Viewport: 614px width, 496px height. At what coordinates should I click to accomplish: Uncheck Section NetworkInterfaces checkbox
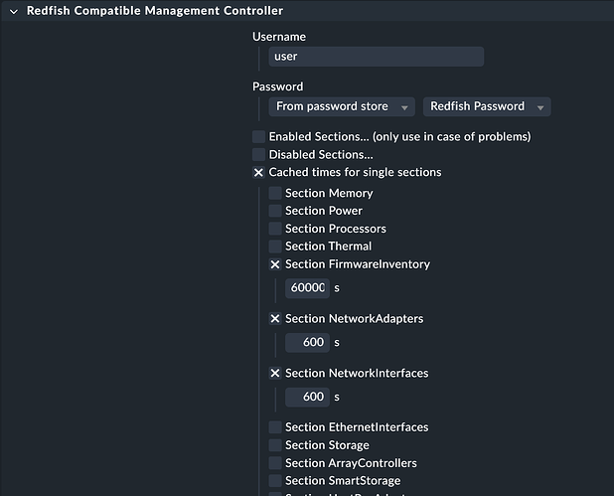[x=275, y=374]
